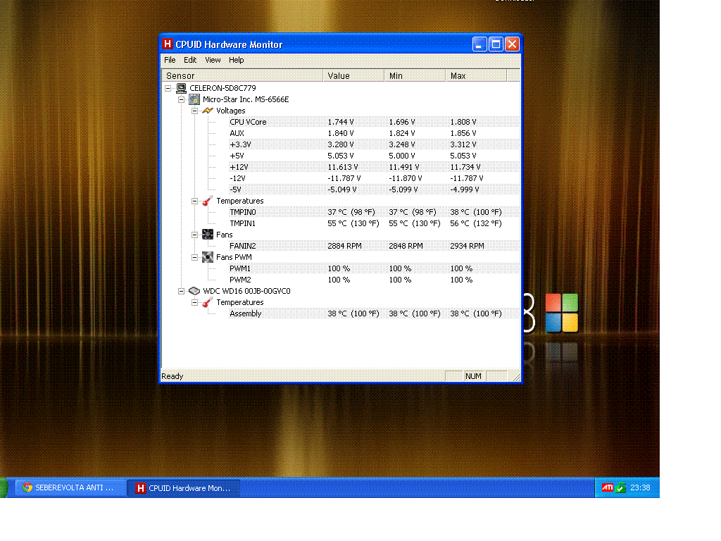Select the PWM2 row

click(375, 280)
